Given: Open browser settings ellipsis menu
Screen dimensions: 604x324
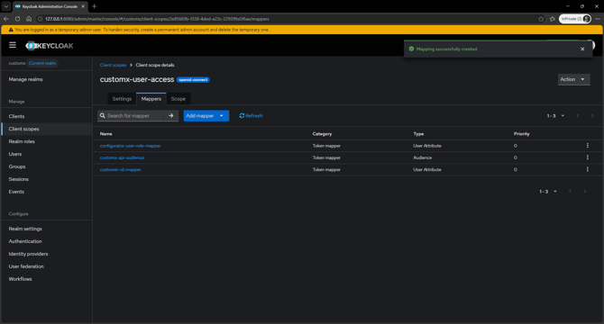Looking at the screenshot, I should pyautogui.click(x=598, y=19).
